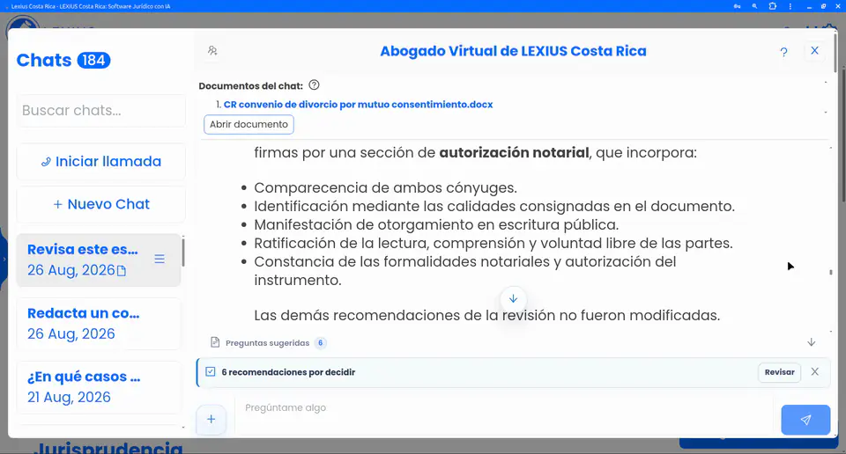Open hamburger menu of 'Revisa este es...' chat

coord(160,259)
